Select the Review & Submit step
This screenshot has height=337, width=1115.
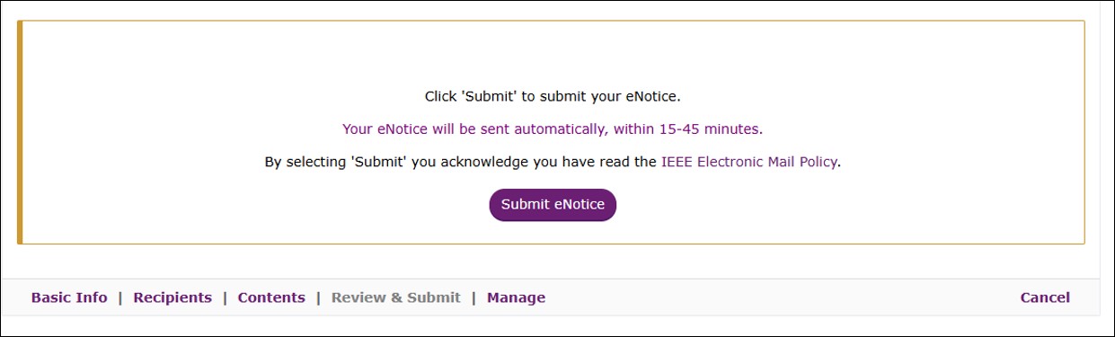pos(396,297)
